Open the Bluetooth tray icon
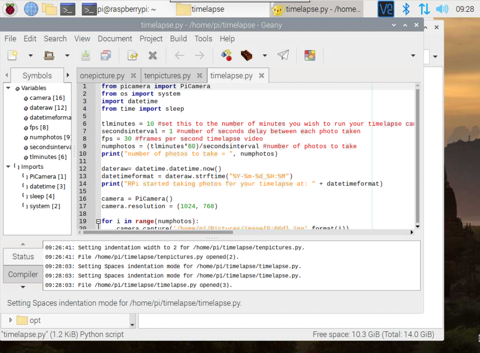The width and height of the screenshot is (480, 353). [x=406, y=9]
